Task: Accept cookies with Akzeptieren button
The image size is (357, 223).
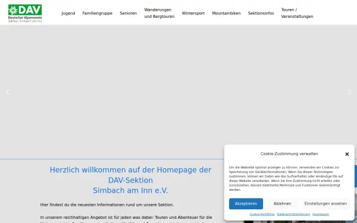Action: pos(246,203)
